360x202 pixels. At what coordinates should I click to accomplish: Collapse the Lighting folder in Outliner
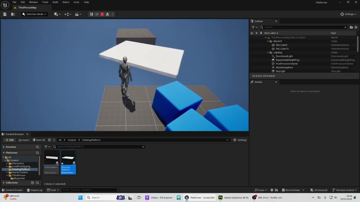tap(268, 52)
